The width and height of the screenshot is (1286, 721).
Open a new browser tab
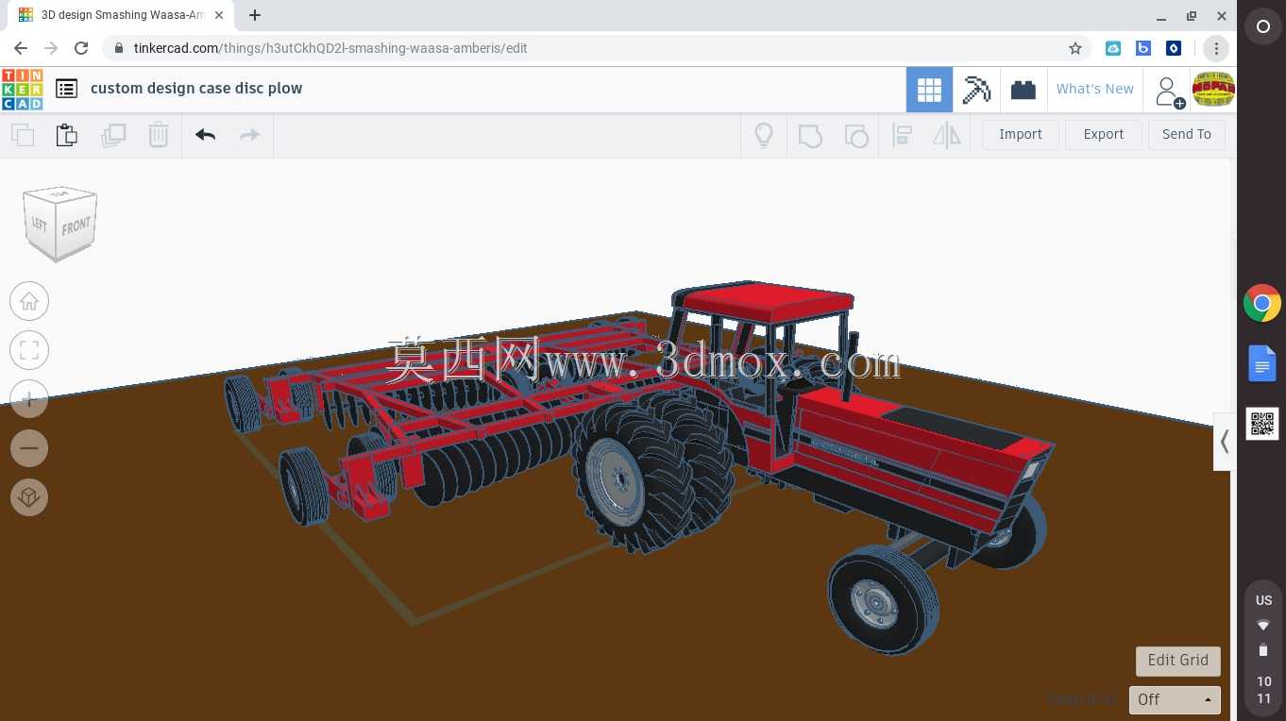(255, 15)
